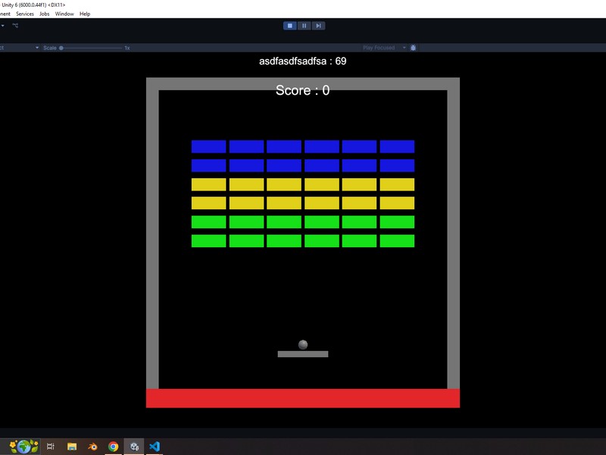Image resolution: width=606 pixels, height=455 pixels.
Task: Pause the running game
Action: pyautogui.click(x=304, y=26)
